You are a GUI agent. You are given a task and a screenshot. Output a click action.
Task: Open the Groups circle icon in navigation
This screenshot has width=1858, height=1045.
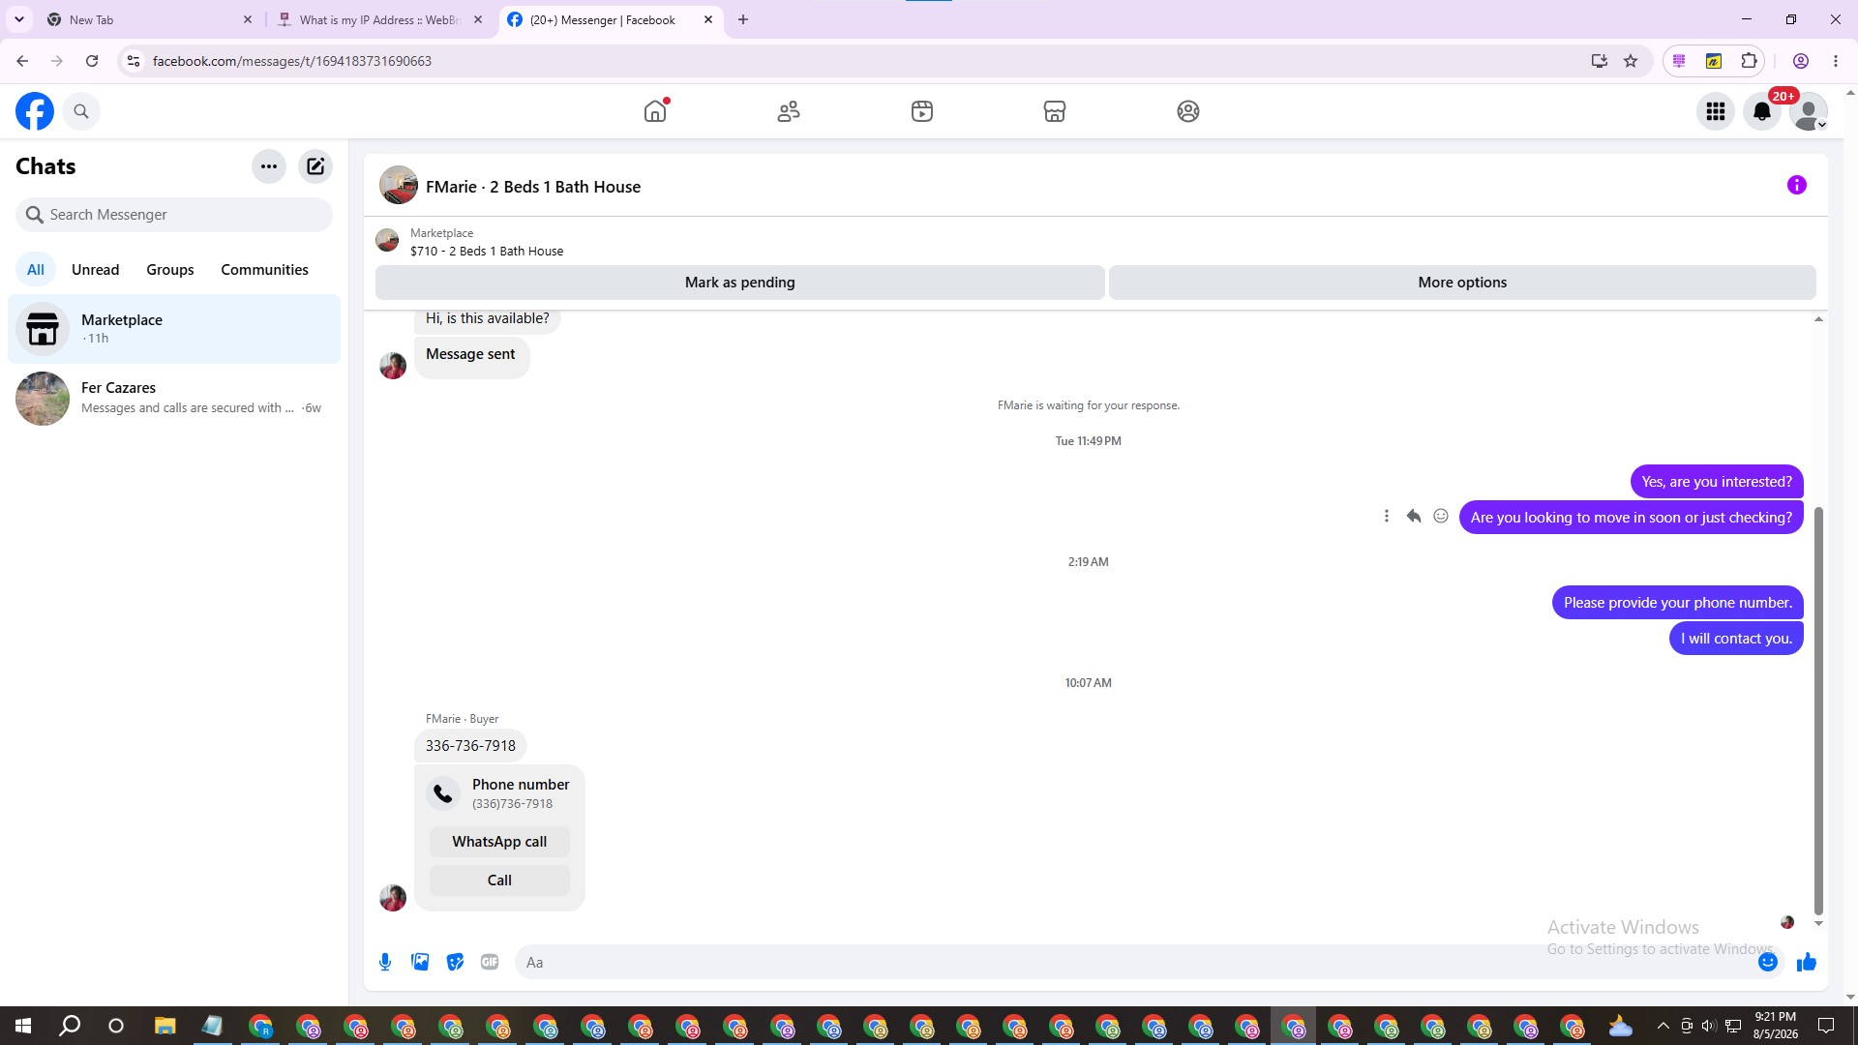(x=1188, y=111)
